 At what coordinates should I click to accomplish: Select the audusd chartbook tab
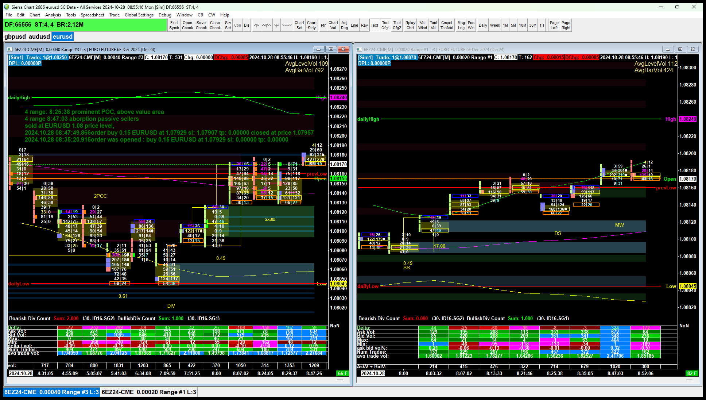coord(39,36)
